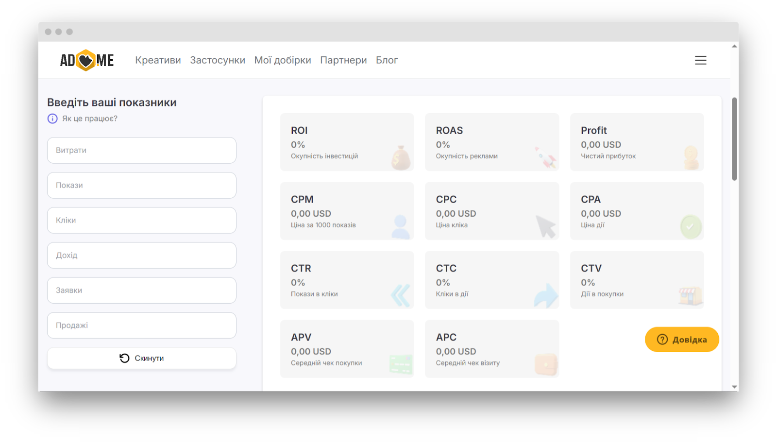Open the Креативи menu item
777x446 pixels.
tap(158, 60)
